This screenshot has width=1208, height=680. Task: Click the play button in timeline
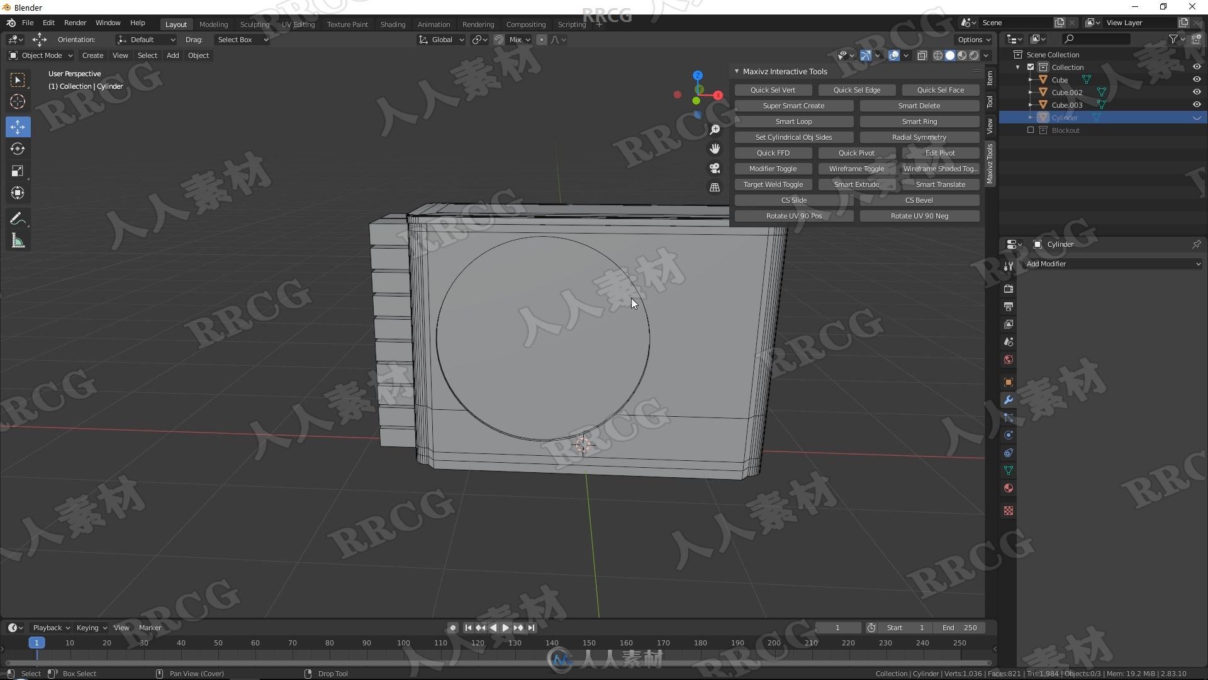point(505,628)
